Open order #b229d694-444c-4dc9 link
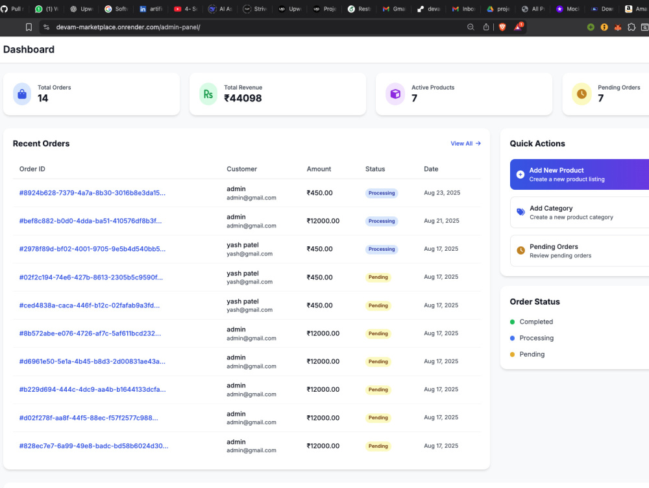649x488 pixels. pyautogui.click(x=92, y=389)
